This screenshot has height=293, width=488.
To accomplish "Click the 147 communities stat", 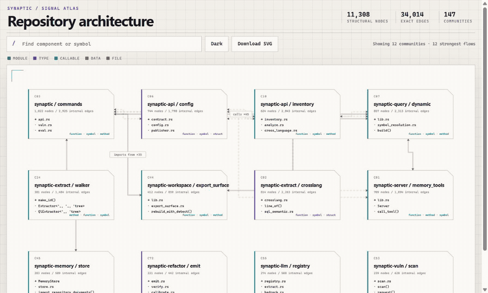I will [458, 17].
